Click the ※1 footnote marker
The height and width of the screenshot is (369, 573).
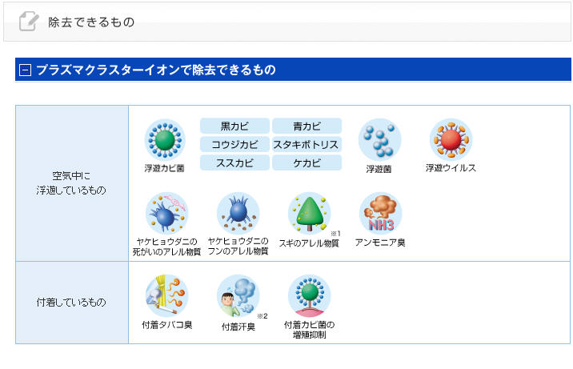(335, 234)
